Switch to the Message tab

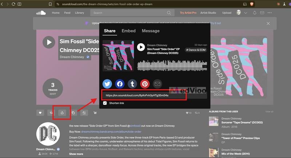[x=151, y=31]
